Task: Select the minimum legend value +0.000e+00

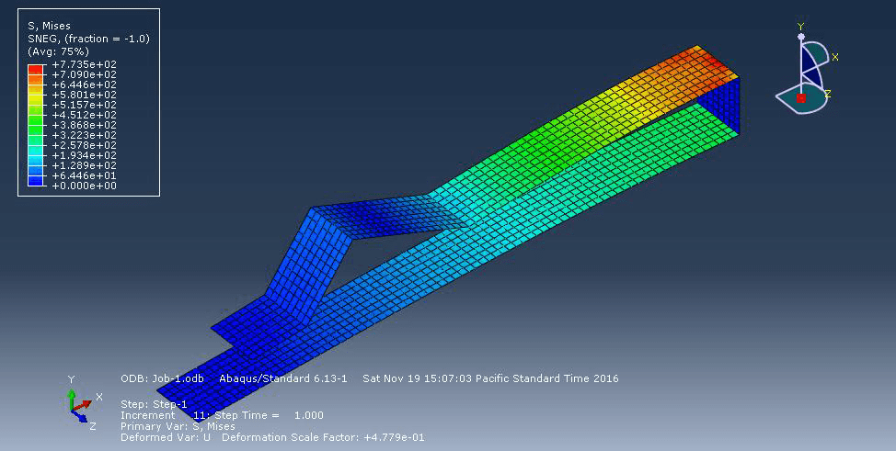Action: [x=84, y=186]
